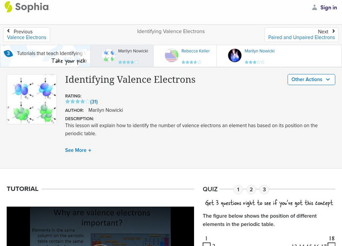Open the Other Actions dropdown
The image size is (342, 246).
pyautogui.click(x=311, y=79)
